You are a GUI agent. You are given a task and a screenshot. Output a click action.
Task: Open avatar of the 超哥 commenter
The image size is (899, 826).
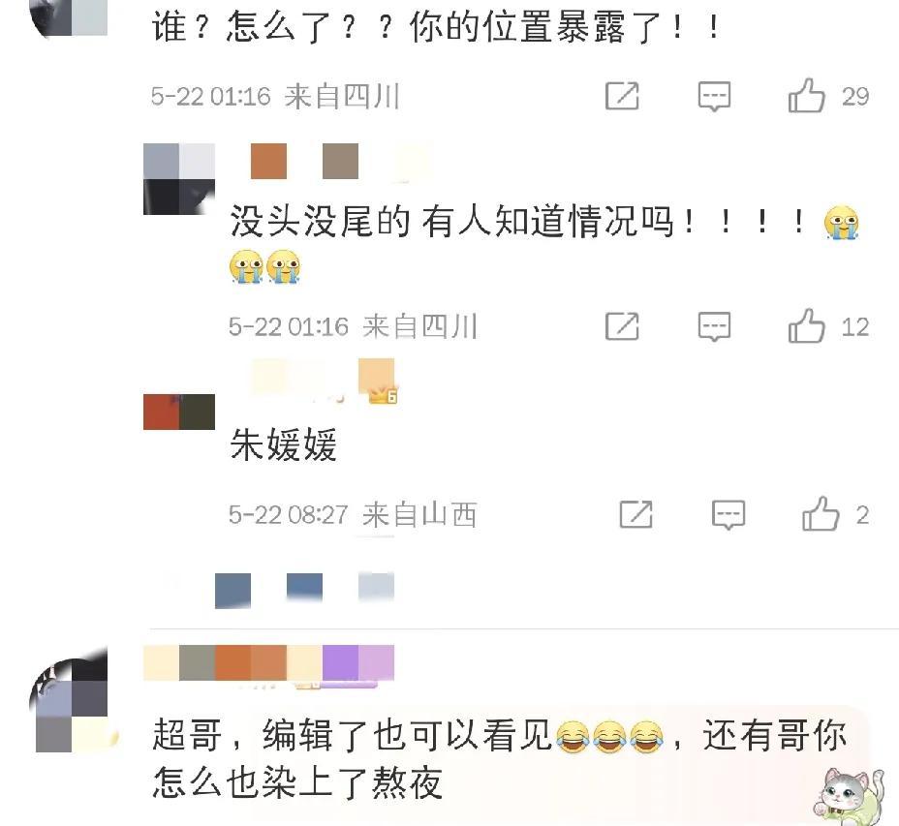pyautogui.click(x=72, y=699)
